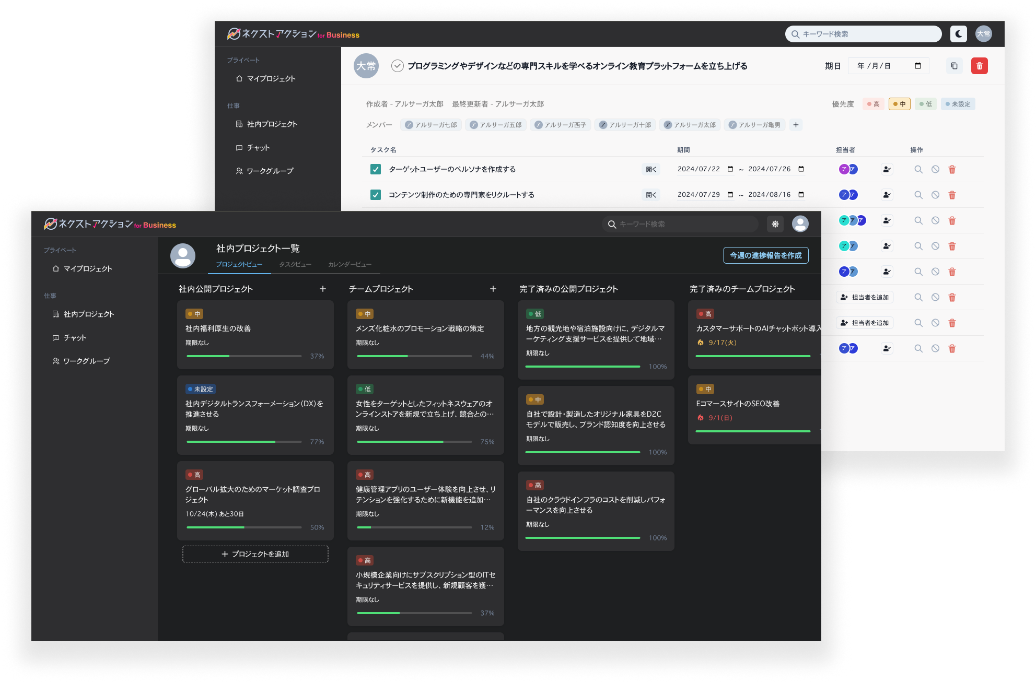Click the dashed プロジェクトを追加 button
Viewport: 1036px width, 683px height.
coord(255,554)
